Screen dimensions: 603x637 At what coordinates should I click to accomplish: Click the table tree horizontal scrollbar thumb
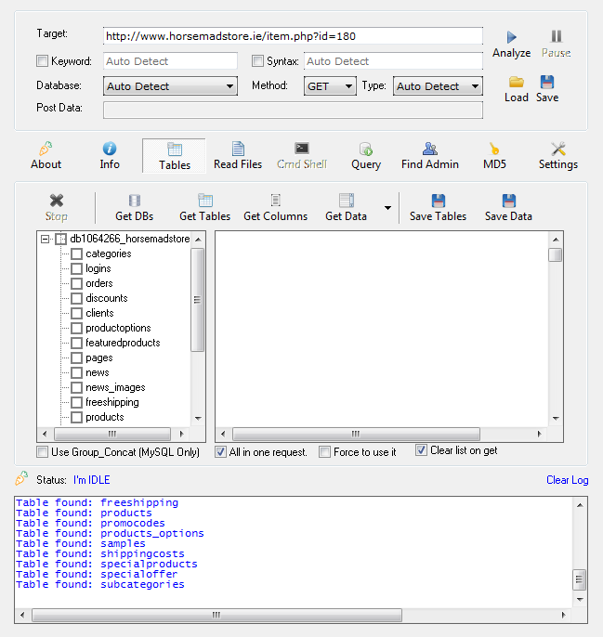pos(112,434)
